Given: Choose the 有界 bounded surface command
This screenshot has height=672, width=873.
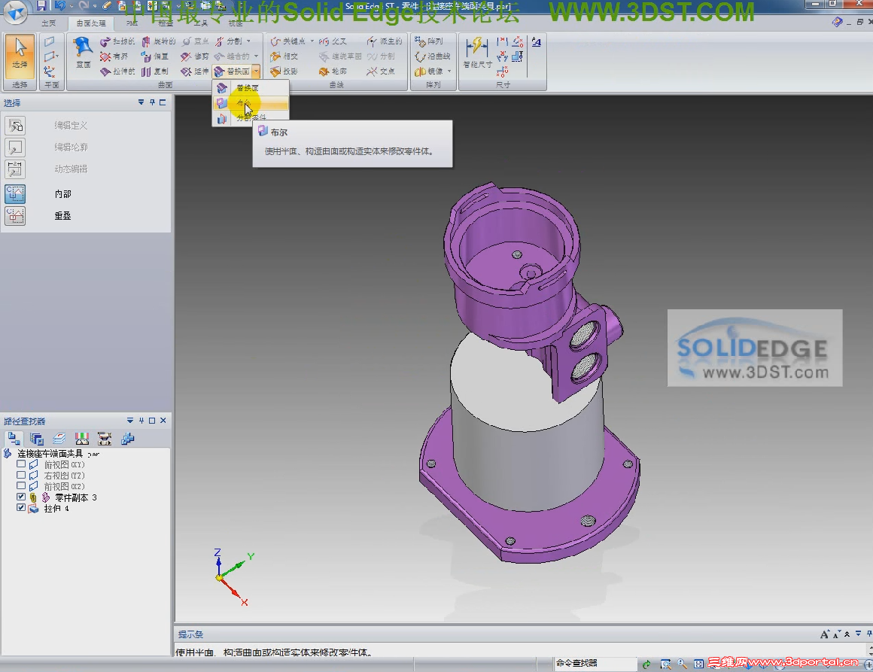Looking at the screenshot, I should point(114,56).
